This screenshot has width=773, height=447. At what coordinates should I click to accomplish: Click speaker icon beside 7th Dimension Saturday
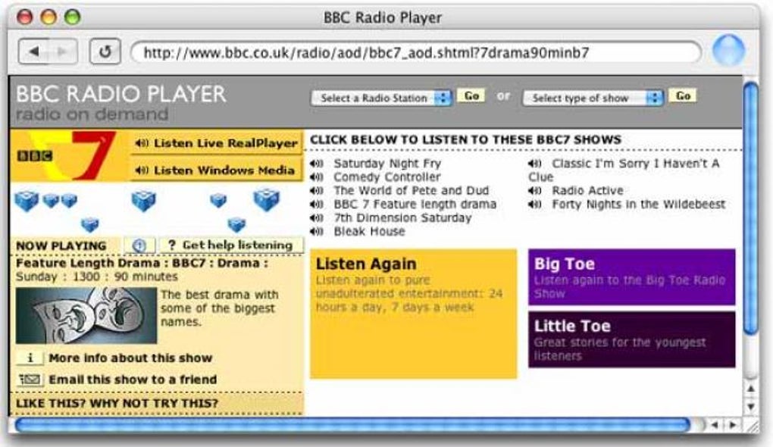pos(317,218)
